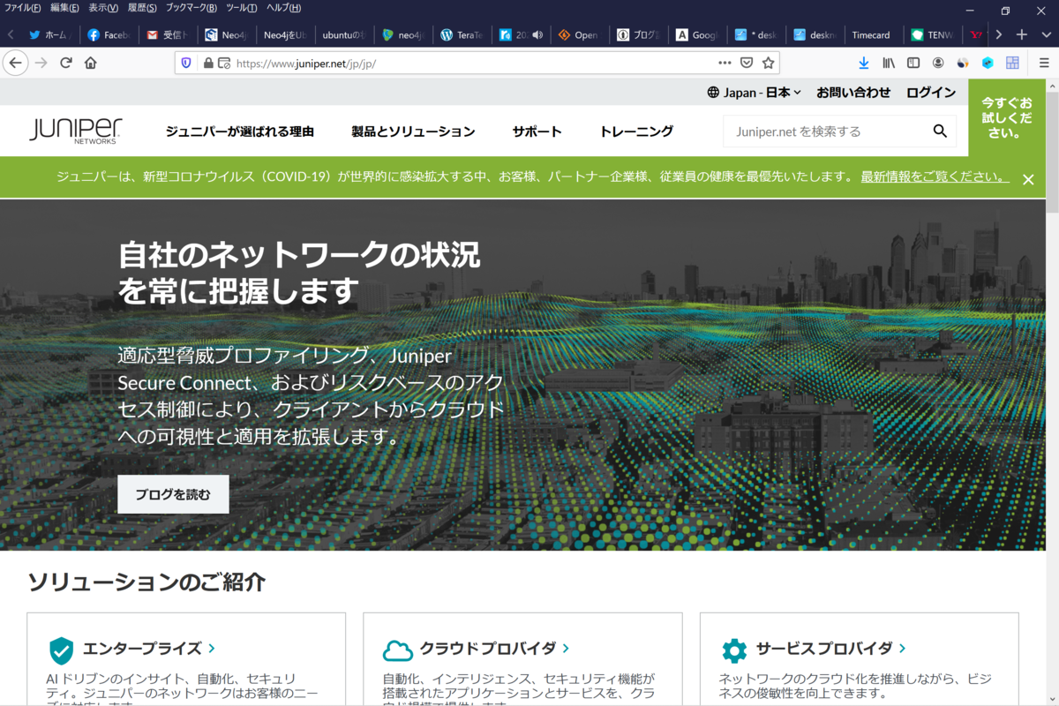
Task: Mute the audio-playing tab
Action: 537,35
